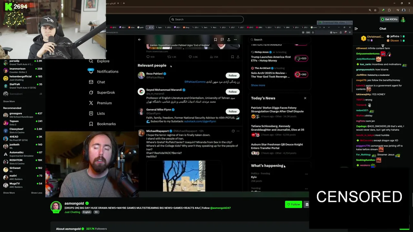
Task: Open substack.com/@genflynn link
Action: (200, 121)
